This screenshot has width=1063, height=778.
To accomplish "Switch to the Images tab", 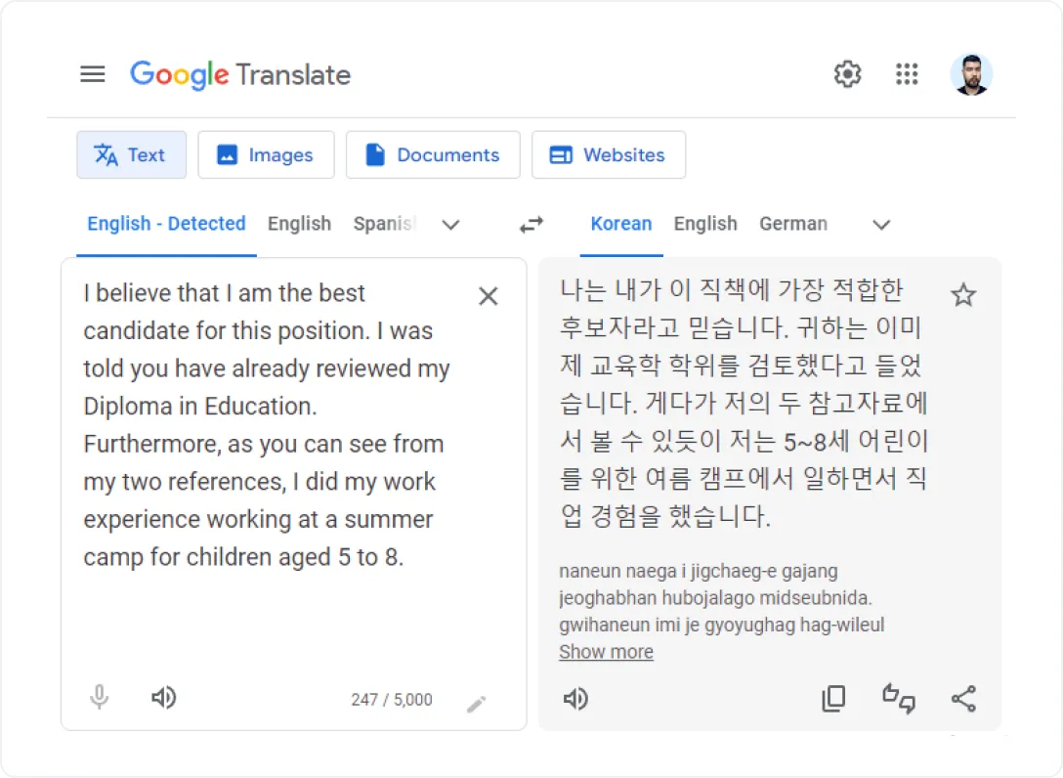I will tap(266, 154).
